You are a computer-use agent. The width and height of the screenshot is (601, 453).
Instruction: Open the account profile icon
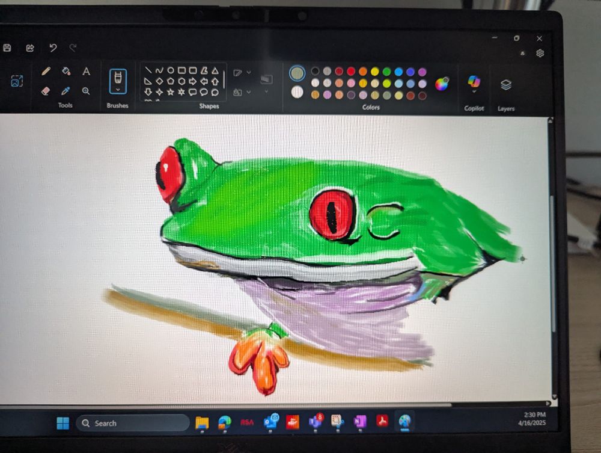tap(522, 54)
